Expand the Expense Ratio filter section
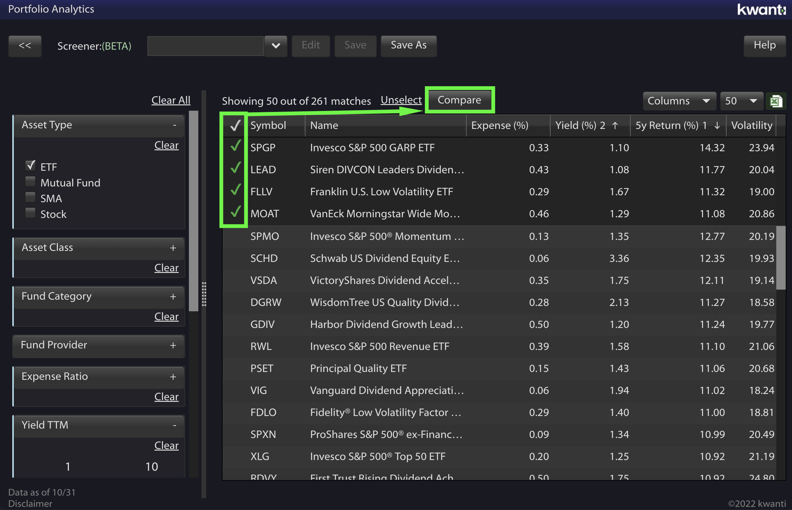This screenshot has width=792, height=510. 173,377
